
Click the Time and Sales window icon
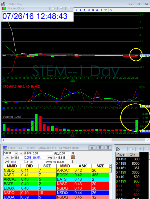point(117,149)
